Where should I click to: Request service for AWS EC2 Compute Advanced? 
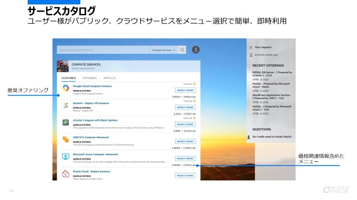click(x=185, y=141)
